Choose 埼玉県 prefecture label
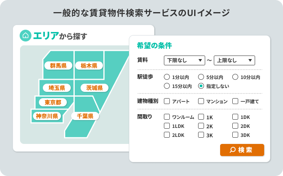The height and width of the screenshot is (176, 283). click(57, 88)
